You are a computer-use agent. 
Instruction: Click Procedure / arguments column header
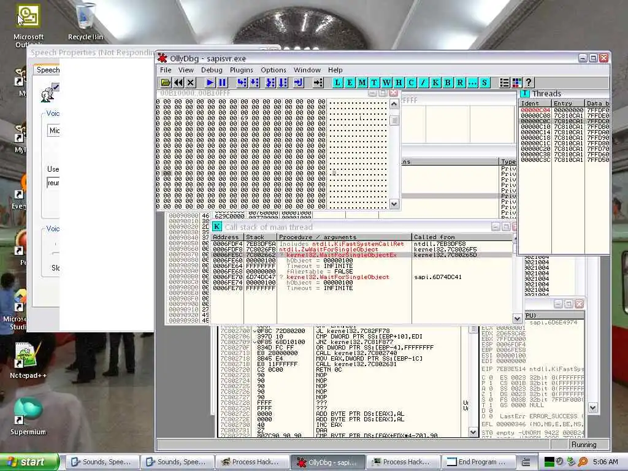[344, 237]
